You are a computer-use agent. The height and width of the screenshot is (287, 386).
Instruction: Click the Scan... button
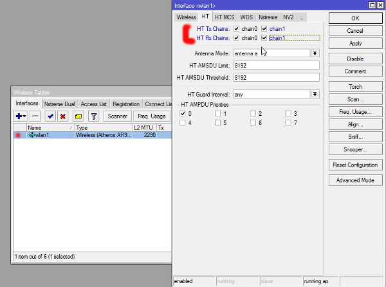[x=355, y=99]
